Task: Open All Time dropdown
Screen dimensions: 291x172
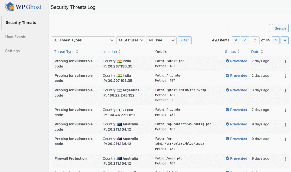Action: pos(161,40)
